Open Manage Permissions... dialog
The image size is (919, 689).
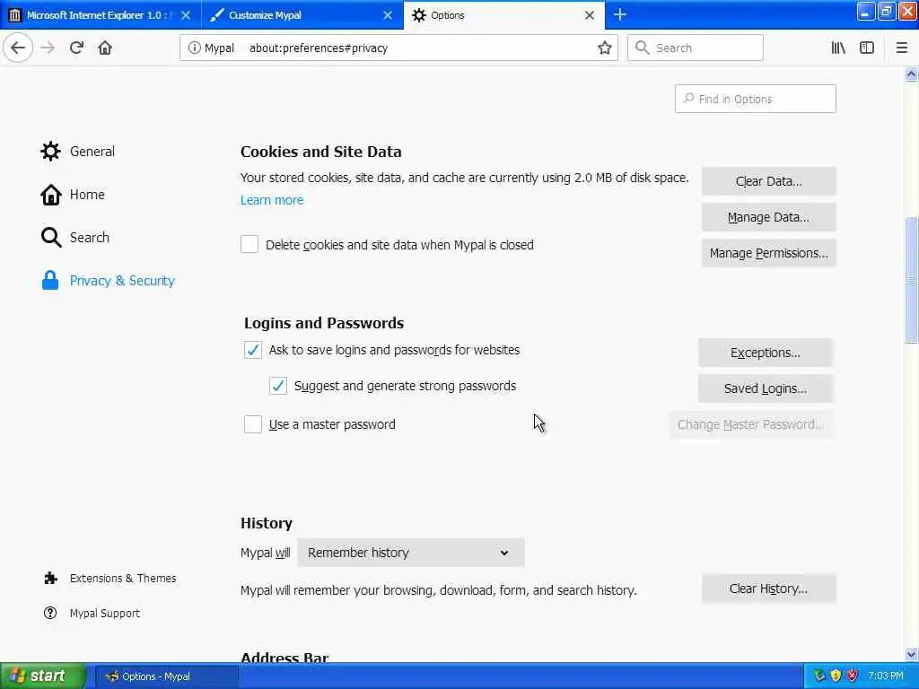tap(768, 253)
